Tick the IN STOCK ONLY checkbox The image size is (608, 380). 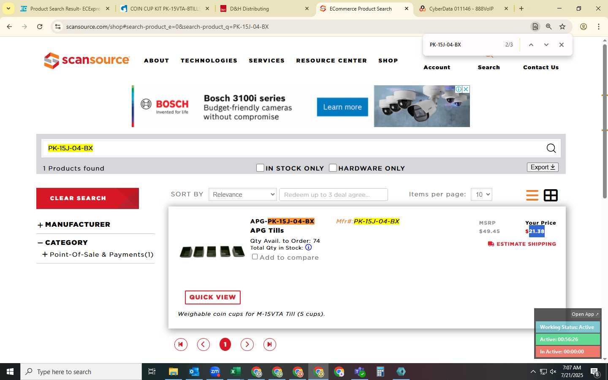coord(260,168)
